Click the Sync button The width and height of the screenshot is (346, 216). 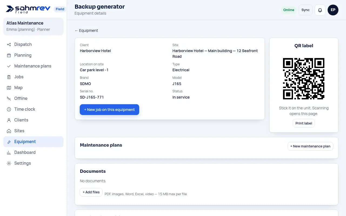305,10
